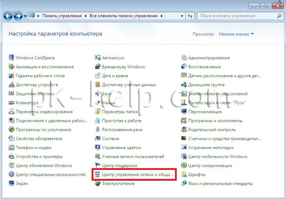The width and height of the screenshot is (286, 199).
Task: Click the Домашняя группа icon
Action: point(184,85)
